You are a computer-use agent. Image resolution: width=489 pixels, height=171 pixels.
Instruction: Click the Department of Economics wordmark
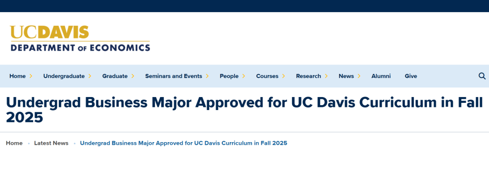80,47
